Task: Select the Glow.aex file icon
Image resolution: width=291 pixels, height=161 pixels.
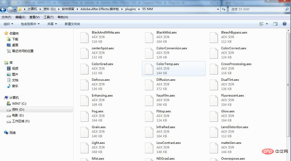Action: tap(214, 116)
